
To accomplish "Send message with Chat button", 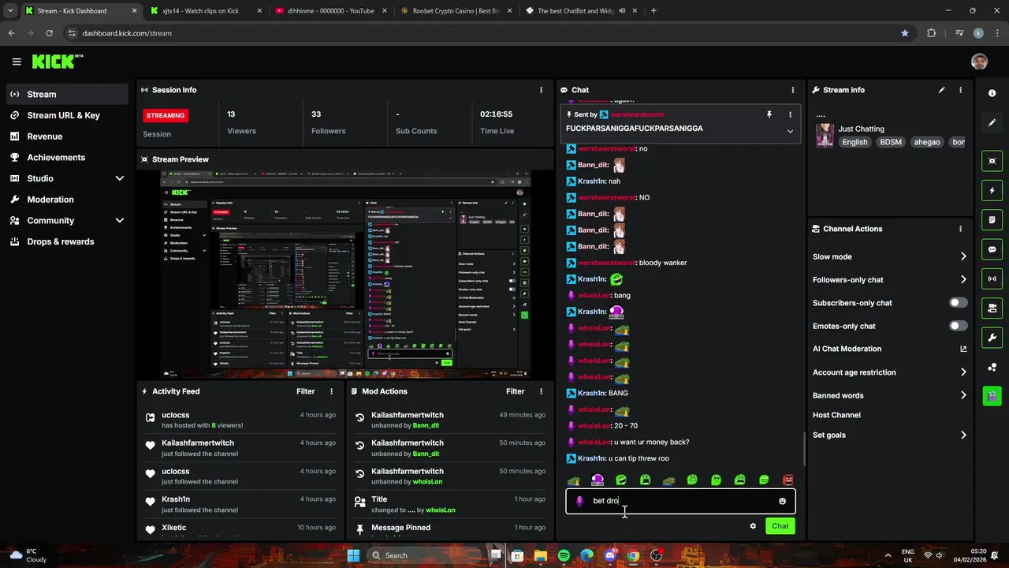I will [x=780, y=526].
